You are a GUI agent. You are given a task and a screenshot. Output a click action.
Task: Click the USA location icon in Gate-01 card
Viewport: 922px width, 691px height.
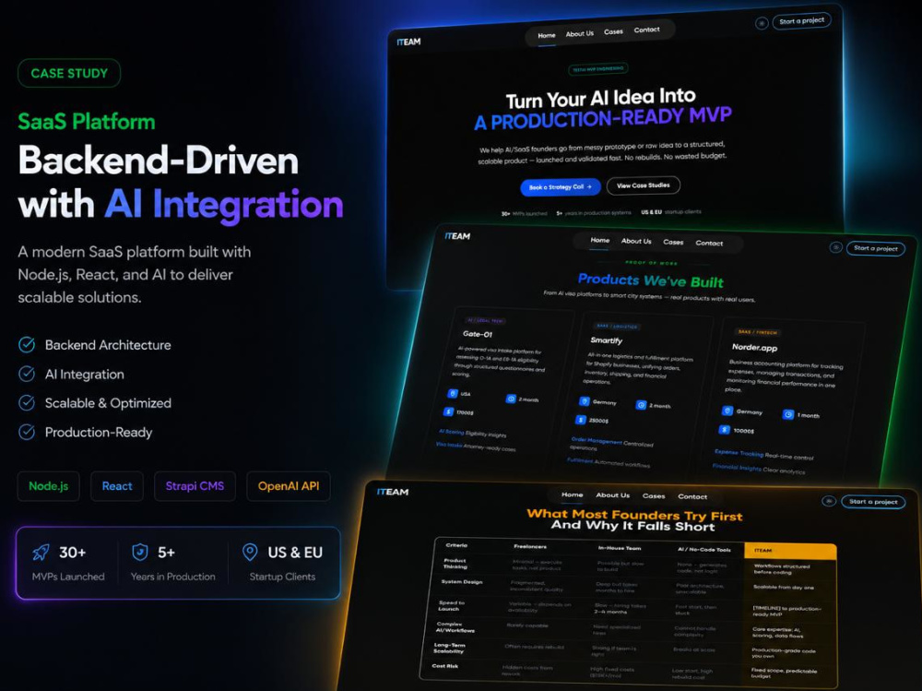coord(452,393)
